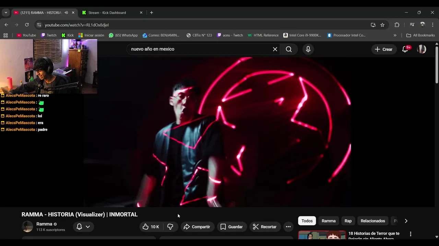This screenshot has height=246, width=439.
Task: Click the Crear button
Action: click(x=383, y=49)
